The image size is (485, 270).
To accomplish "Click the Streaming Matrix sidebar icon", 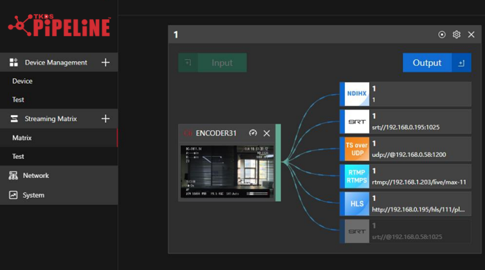I will (13, 119).
